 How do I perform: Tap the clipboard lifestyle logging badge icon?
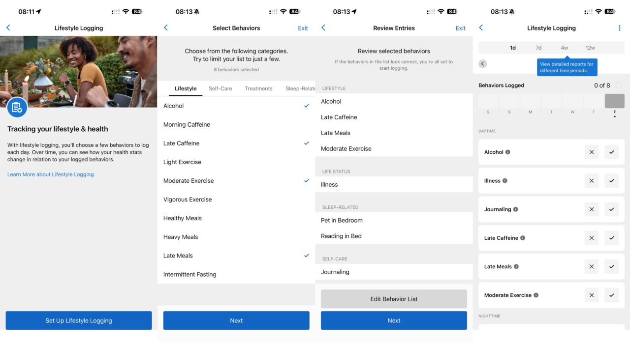coord(17,107)
